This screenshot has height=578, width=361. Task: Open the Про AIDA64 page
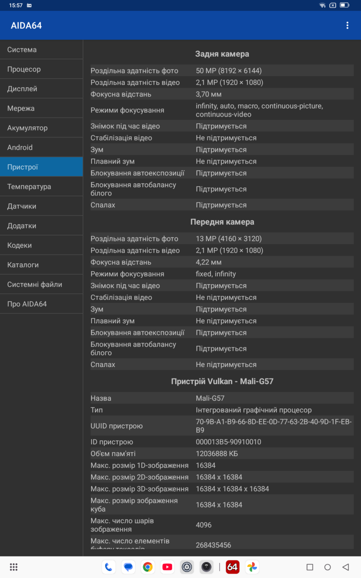click(42, 304)
